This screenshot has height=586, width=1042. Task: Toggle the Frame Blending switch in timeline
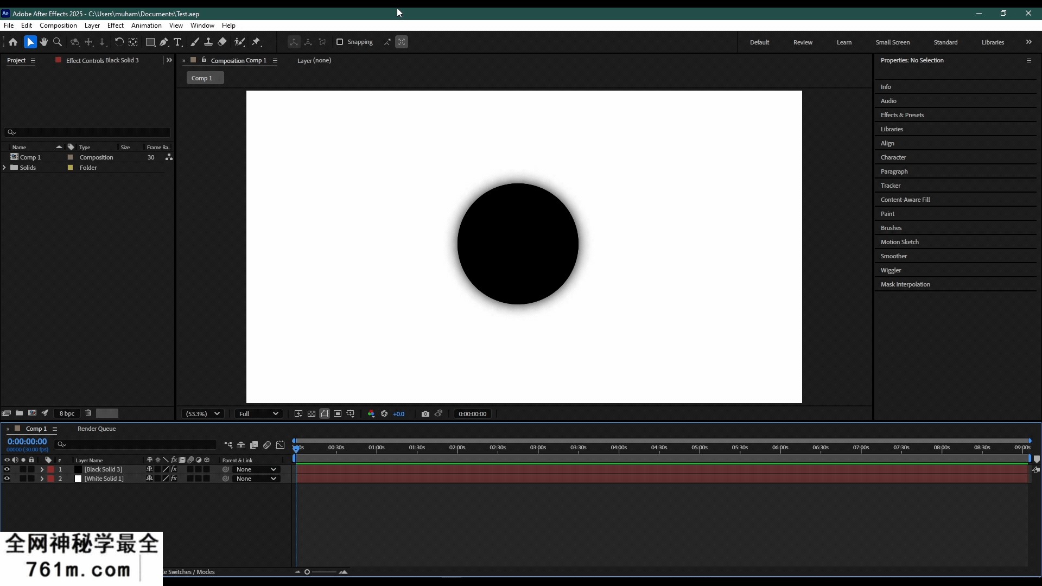tap(254, 445)
